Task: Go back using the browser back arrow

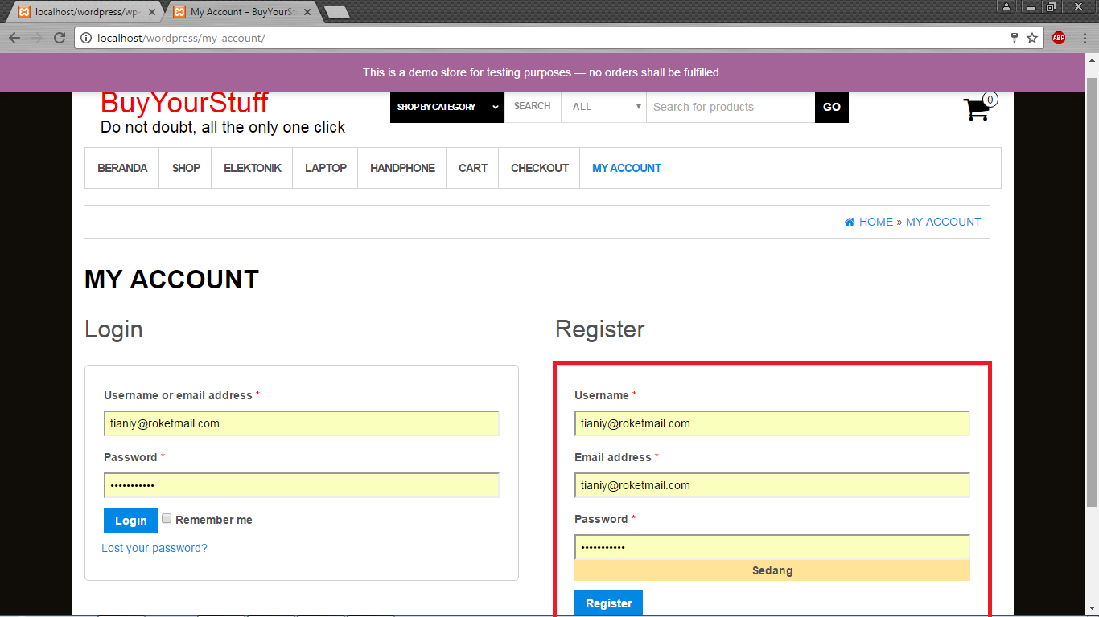Action: [x=14, y=38]
